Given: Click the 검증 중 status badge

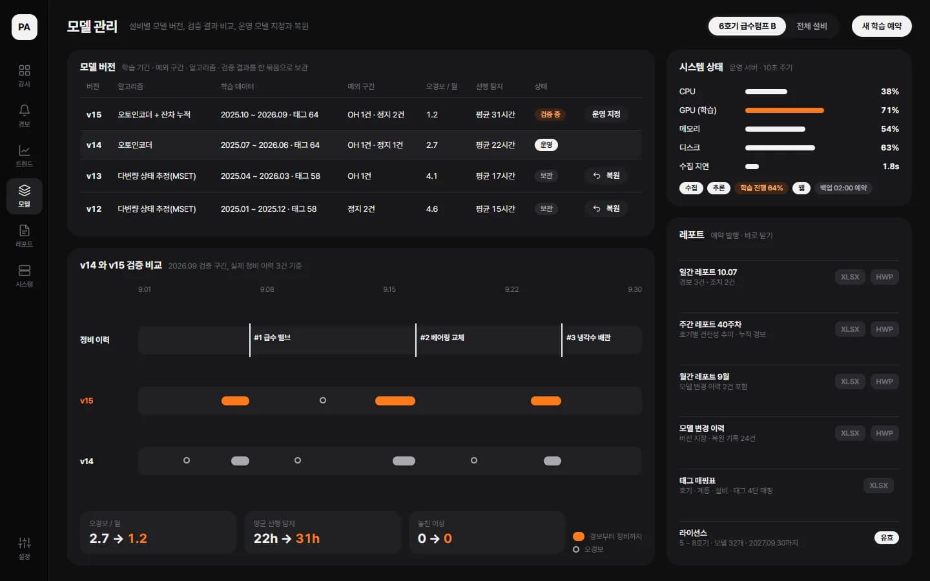Looking at the screenshot, I should pos(550,114).
